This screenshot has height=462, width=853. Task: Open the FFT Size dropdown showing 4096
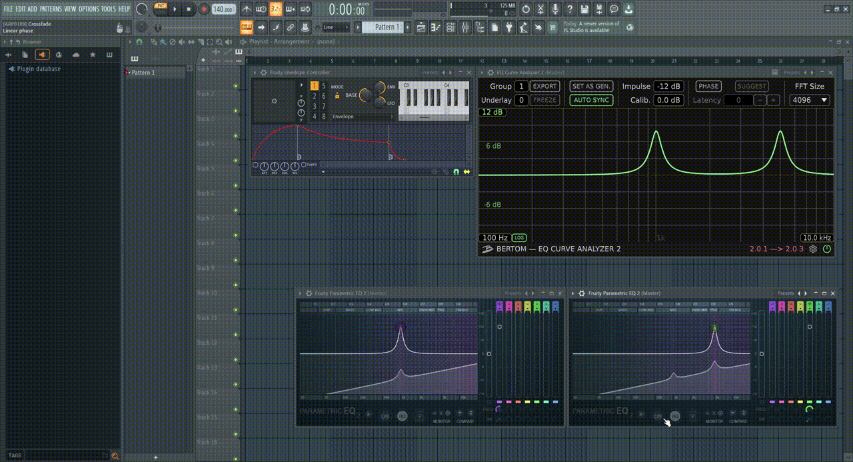tap(809, 99)
